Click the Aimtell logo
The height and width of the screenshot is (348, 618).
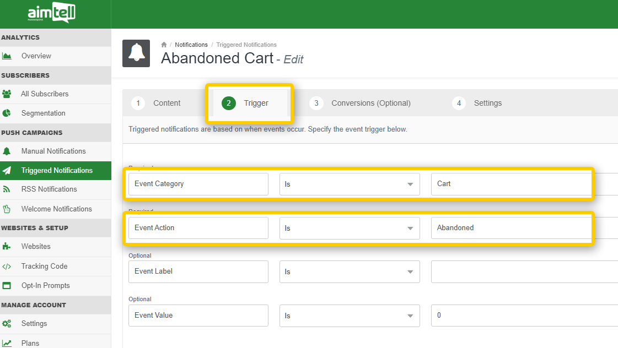[x=51, y=13]
